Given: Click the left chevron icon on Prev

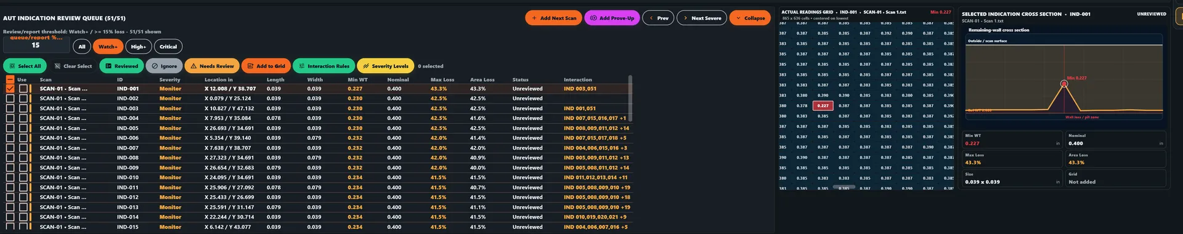Looking at the screenshot, I should 651,18.
